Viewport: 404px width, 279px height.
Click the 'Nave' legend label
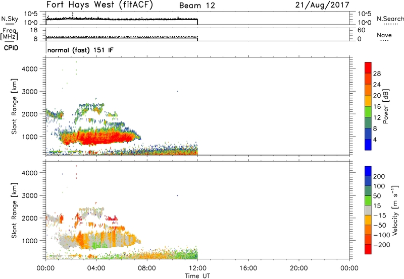(x=384, y=35)
